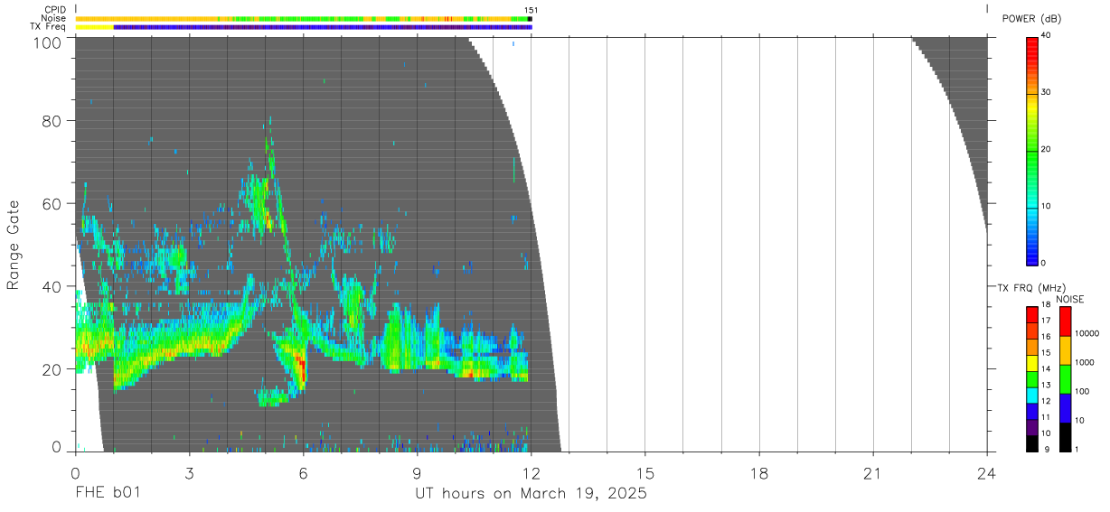
Task: Click the 60 tick on Range Gate axis
Action: point(53,203)
